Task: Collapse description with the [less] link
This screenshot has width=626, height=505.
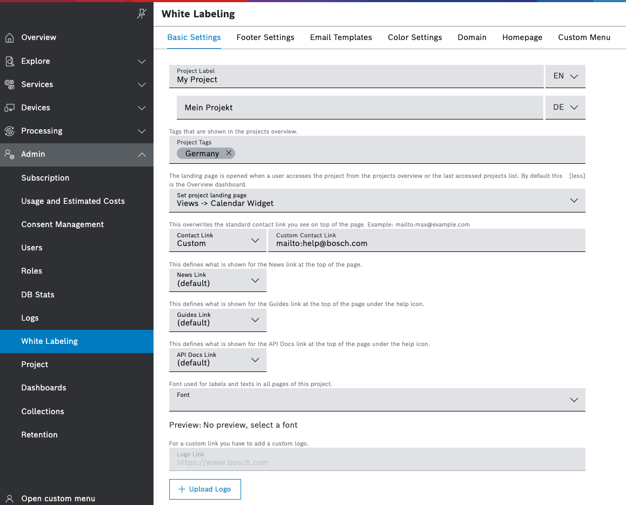Action: coord(577,176)
